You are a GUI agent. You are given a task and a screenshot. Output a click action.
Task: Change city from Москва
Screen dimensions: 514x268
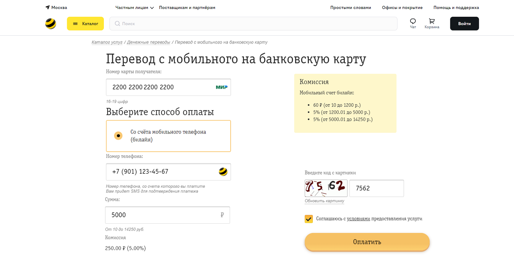pyautogui.click(x=59, y=8)
